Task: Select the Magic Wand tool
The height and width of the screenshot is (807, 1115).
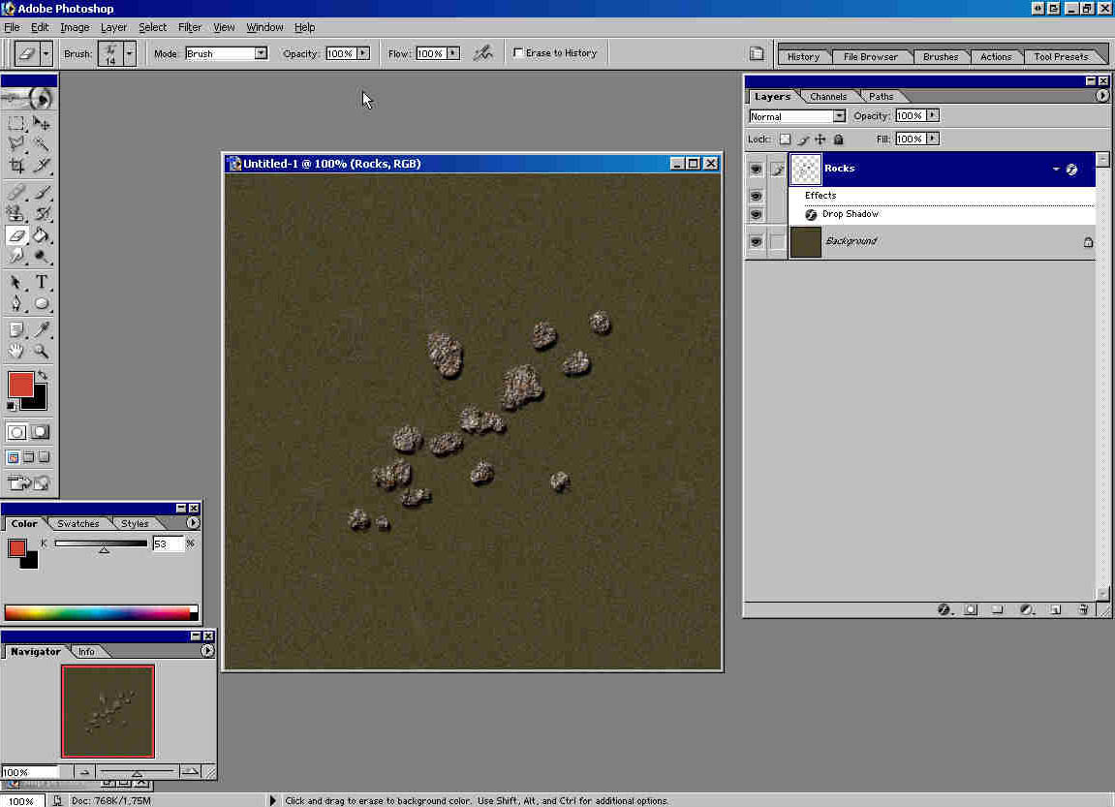Action: [x=42, y=144]
